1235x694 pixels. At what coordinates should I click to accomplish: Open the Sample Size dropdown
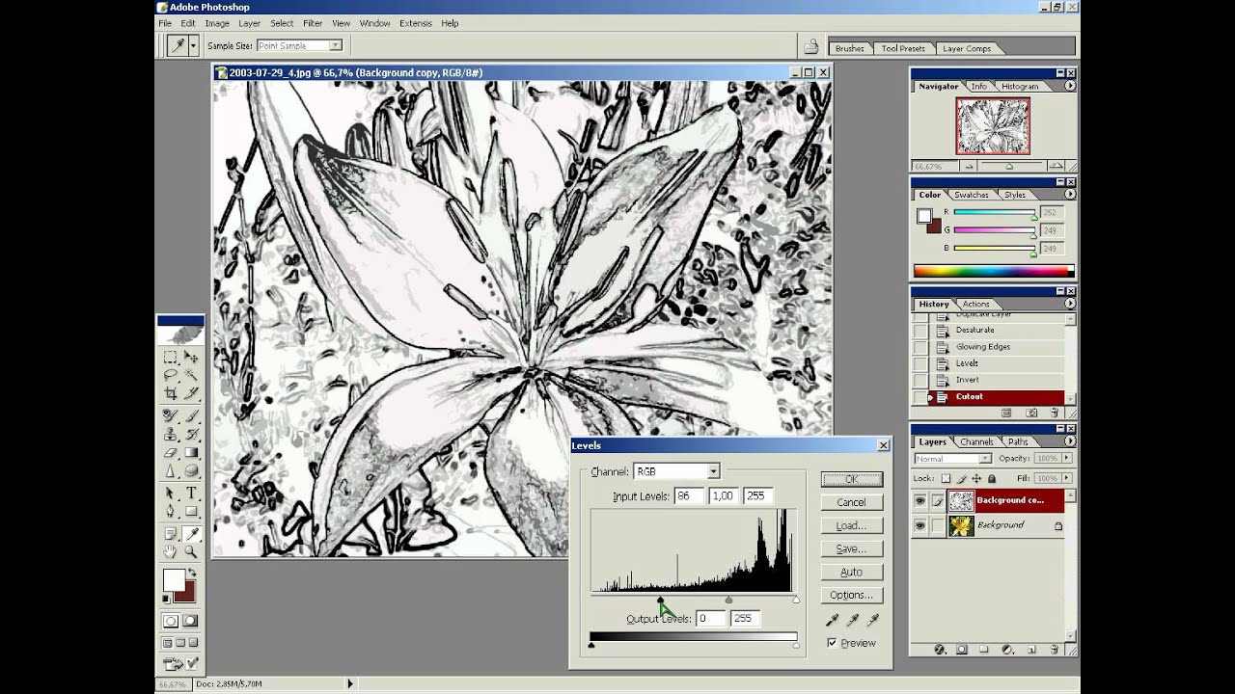(335, 45)
